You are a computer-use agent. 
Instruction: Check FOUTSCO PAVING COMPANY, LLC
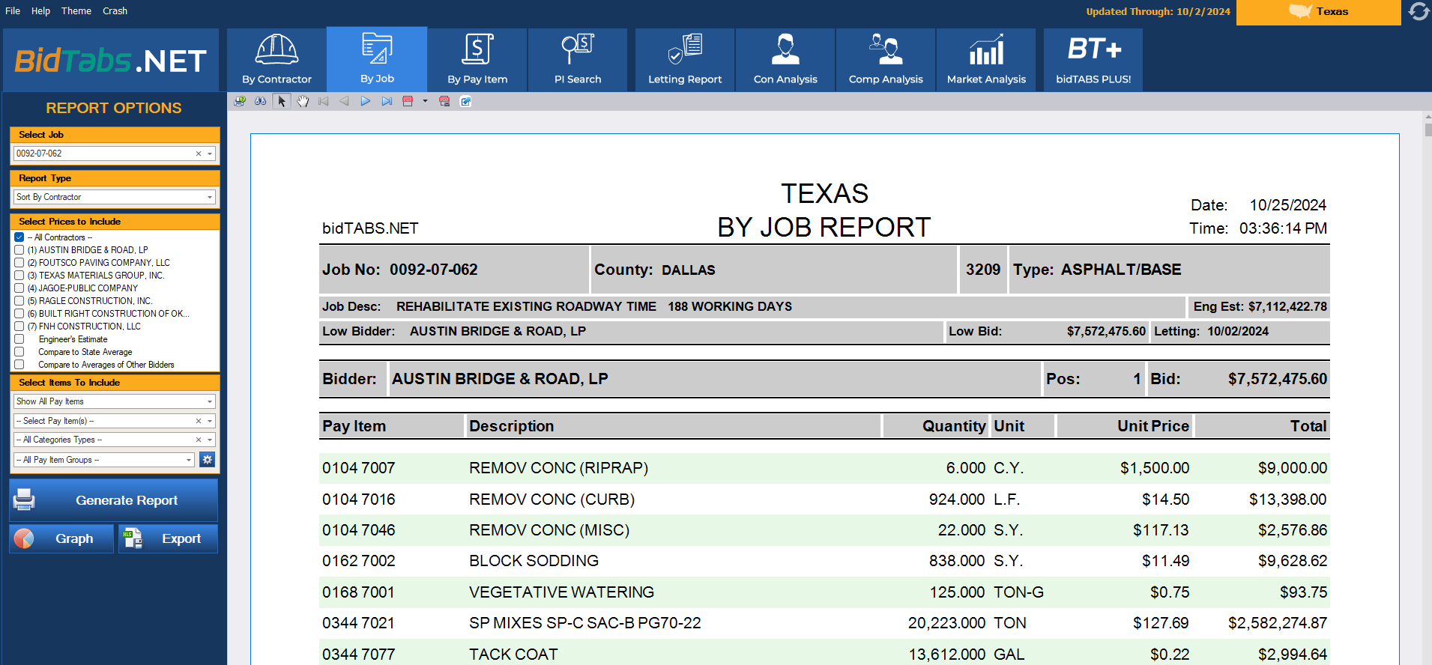tap(19, 263)
